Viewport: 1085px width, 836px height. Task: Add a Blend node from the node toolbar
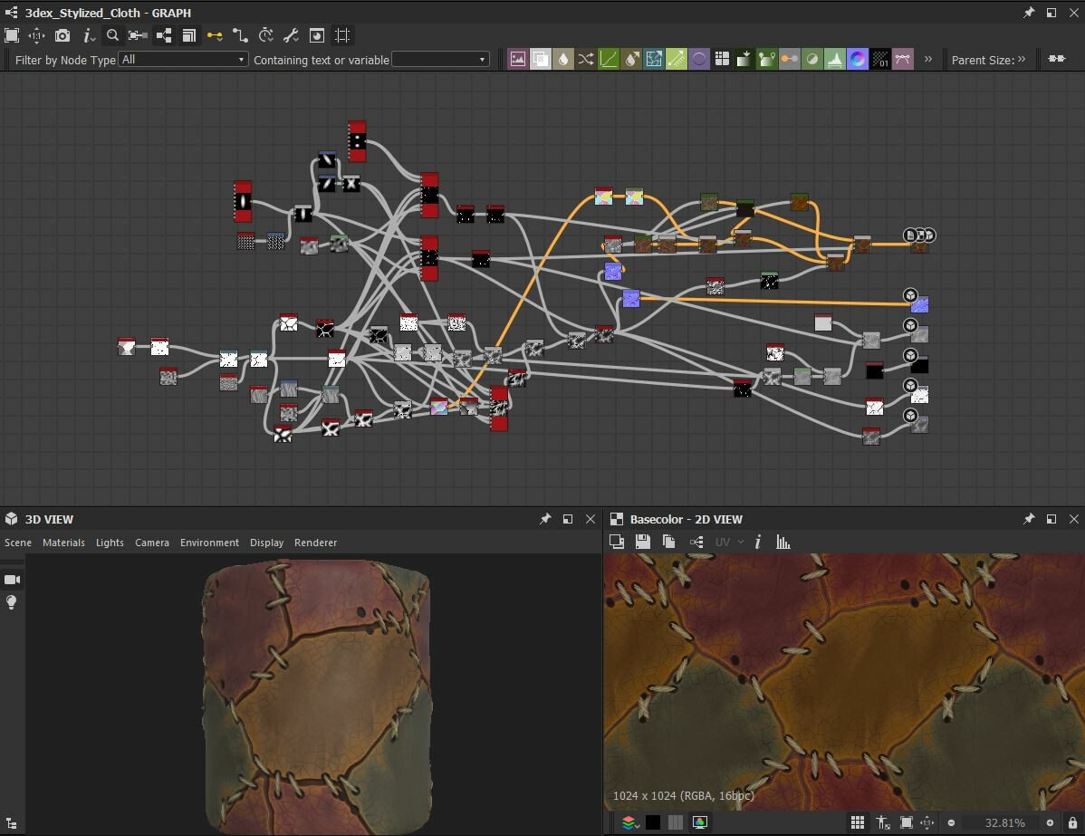tap(541, 60)
